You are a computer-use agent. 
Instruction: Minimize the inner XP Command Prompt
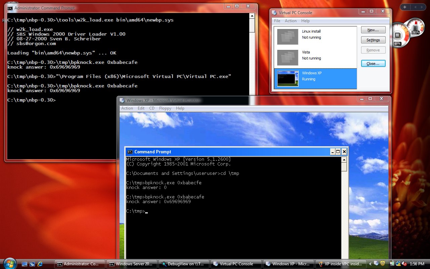click(x=333, y=152)
